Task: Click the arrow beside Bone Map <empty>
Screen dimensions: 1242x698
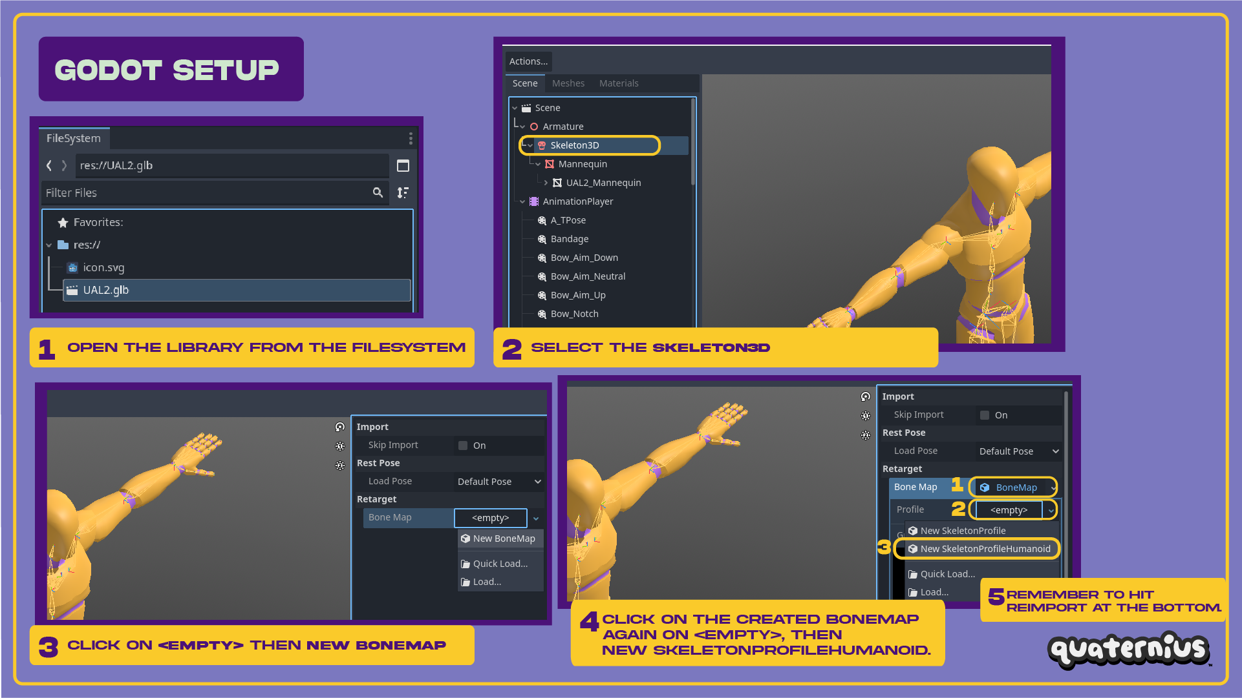Action: coord(536,518)
